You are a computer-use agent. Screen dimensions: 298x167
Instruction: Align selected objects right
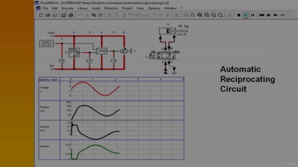pyautogui.click(x=124, y=15)
